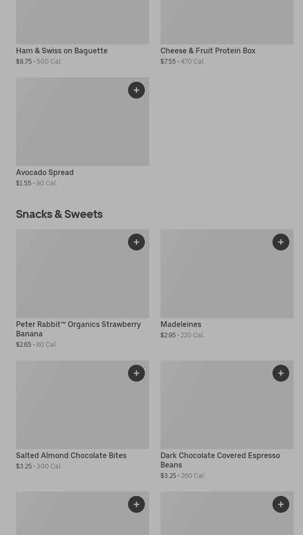
Task: Open the Ham & Swiss on Baguette title
Action: 62,51
